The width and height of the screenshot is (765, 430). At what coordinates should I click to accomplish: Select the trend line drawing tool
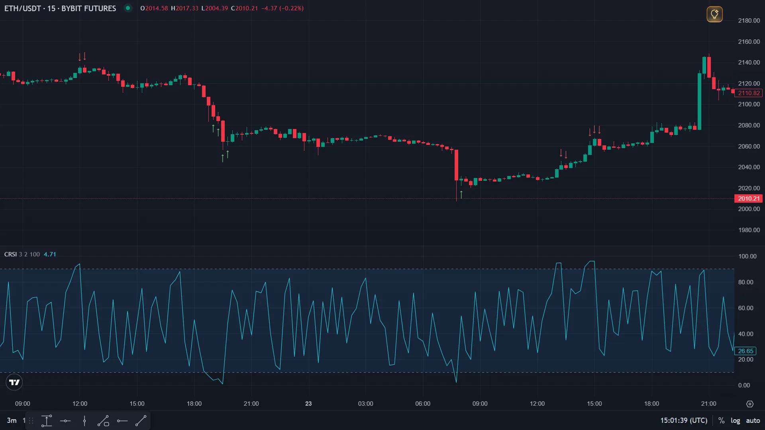[141, 421]
